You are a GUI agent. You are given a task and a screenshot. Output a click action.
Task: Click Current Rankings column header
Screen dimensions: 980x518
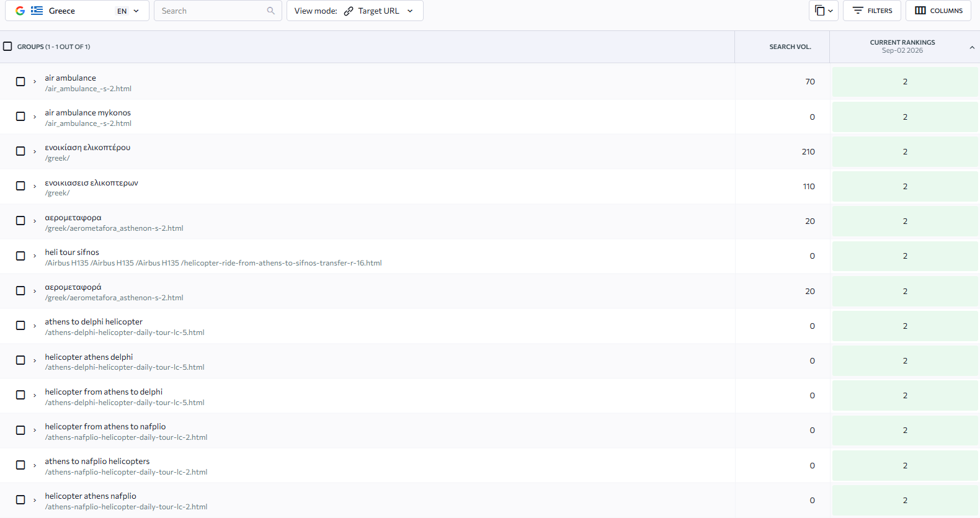[x=902, y=47]
